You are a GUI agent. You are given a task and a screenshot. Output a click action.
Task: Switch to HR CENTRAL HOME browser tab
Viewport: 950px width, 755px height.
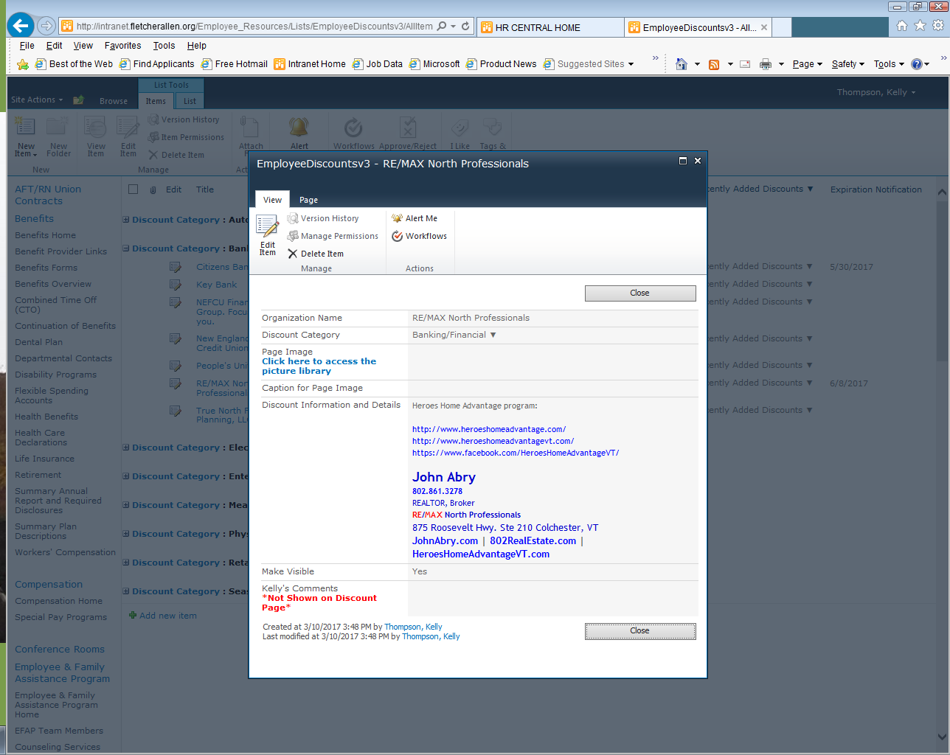549,27
